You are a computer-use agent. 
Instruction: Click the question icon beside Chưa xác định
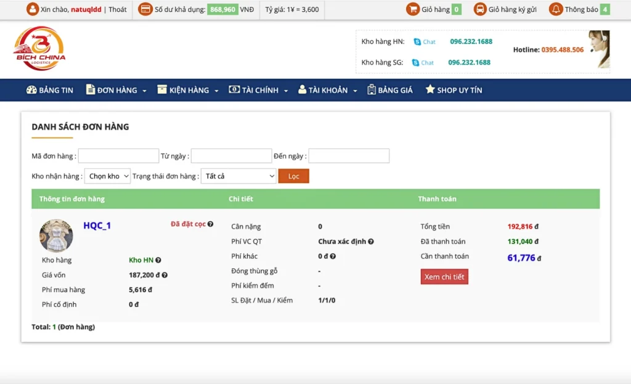coord(371,242)
